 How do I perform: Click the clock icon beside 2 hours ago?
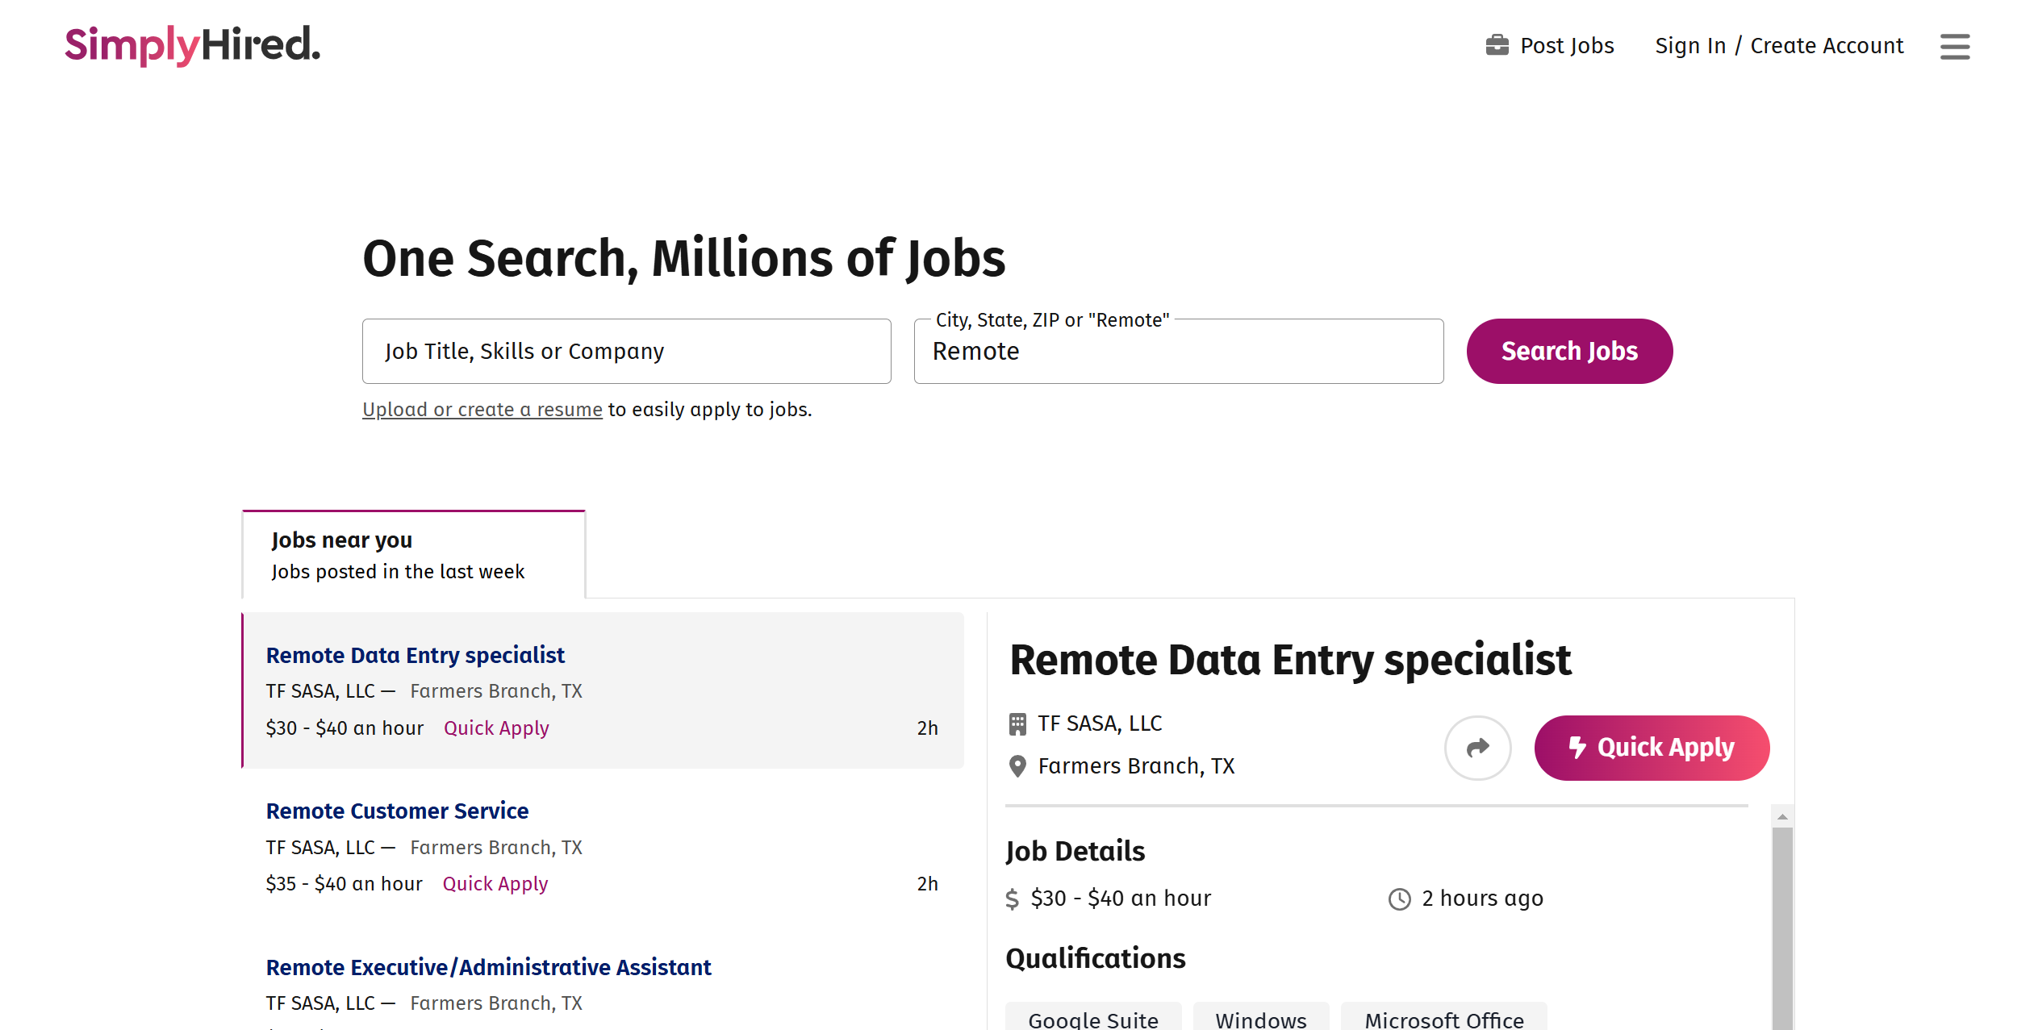[1399, 899]
